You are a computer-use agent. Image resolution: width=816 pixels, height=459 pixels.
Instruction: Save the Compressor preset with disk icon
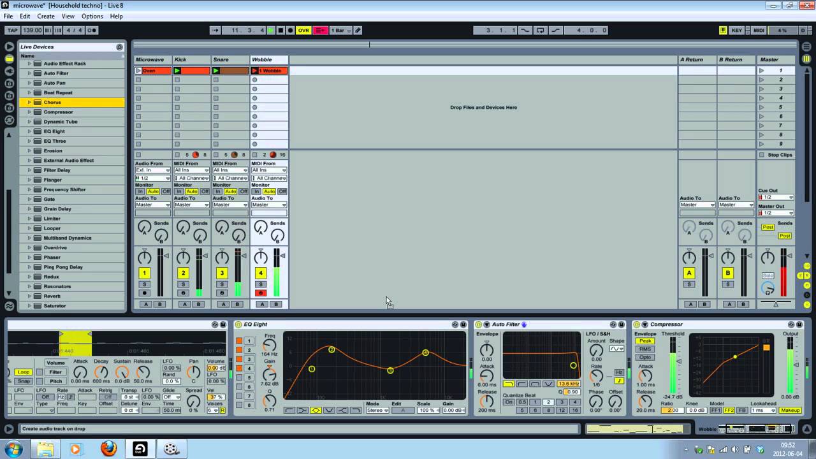(x=799, y=324)
